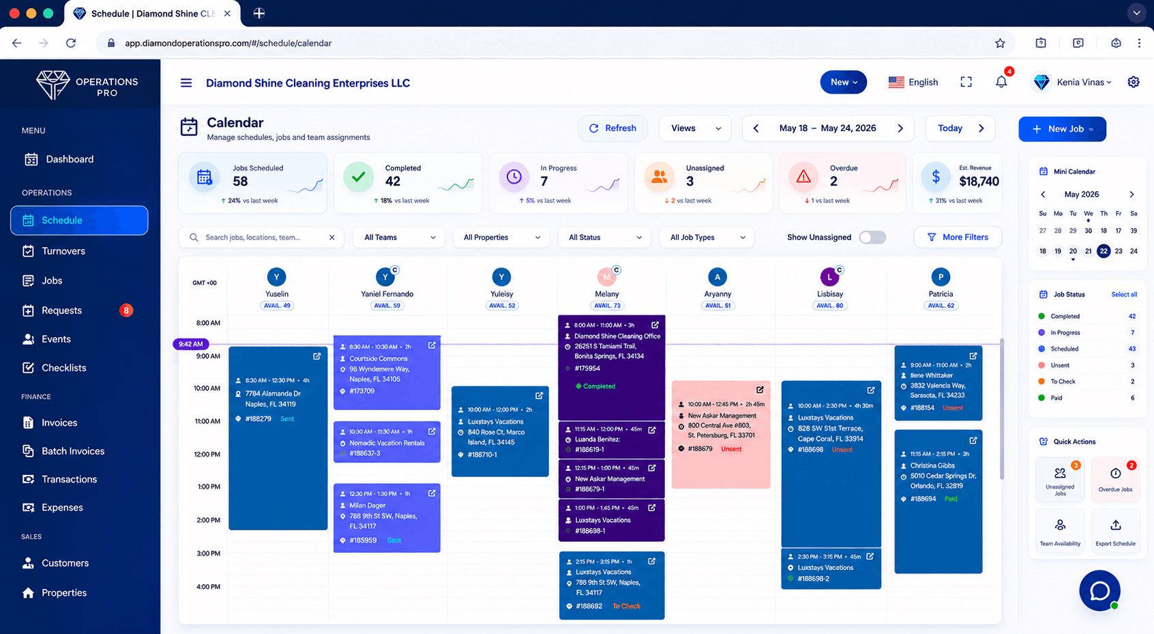Open All Status dropdown
Screen dimensions: 1154x634
(604, 237)
